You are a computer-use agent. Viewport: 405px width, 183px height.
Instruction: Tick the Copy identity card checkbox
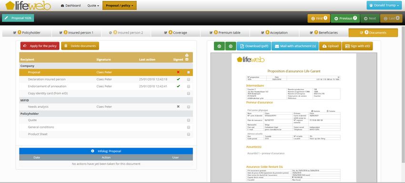click(189, 93)
